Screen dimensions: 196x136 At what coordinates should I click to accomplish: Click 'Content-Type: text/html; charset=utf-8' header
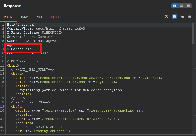point(46,28)
